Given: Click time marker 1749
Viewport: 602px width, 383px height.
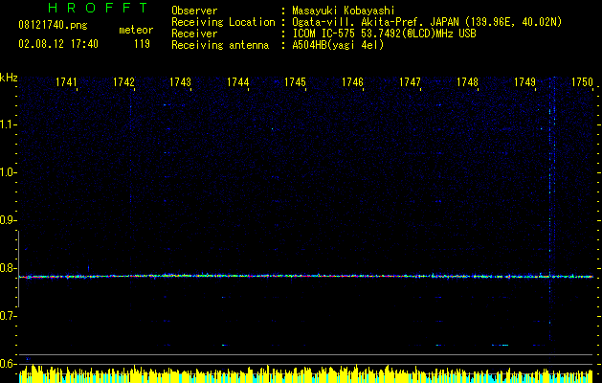Looking at the screenshot, I should click(524, 82).
